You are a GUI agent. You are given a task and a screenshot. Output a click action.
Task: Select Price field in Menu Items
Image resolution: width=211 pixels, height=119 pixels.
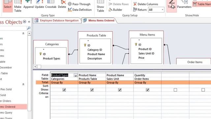141,58
